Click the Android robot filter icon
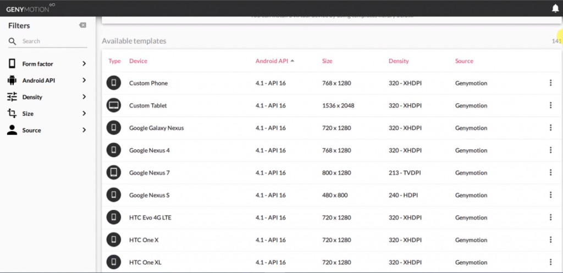Viewport: 563px width, 273px height. click(12, 80)
